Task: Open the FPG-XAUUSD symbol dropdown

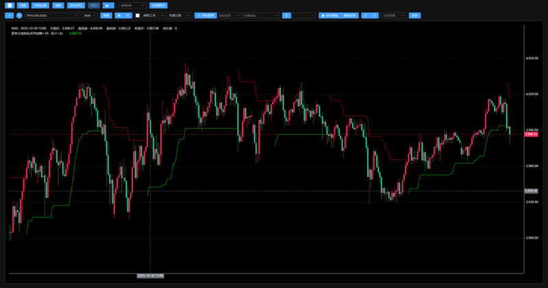Action: 52,15
